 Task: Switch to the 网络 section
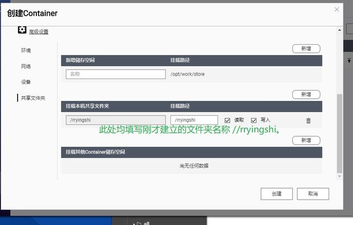tap(26, 66)
